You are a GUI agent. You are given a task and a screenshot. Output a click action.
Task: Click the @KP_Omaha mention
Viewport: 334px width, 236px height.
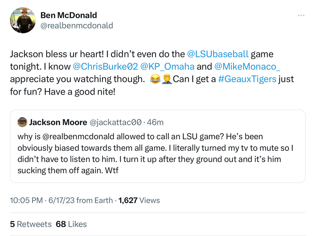[167, 66]
